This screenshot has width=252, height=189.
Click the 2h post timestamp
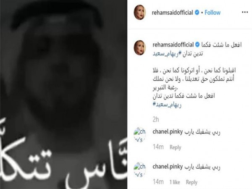[156, 120]
